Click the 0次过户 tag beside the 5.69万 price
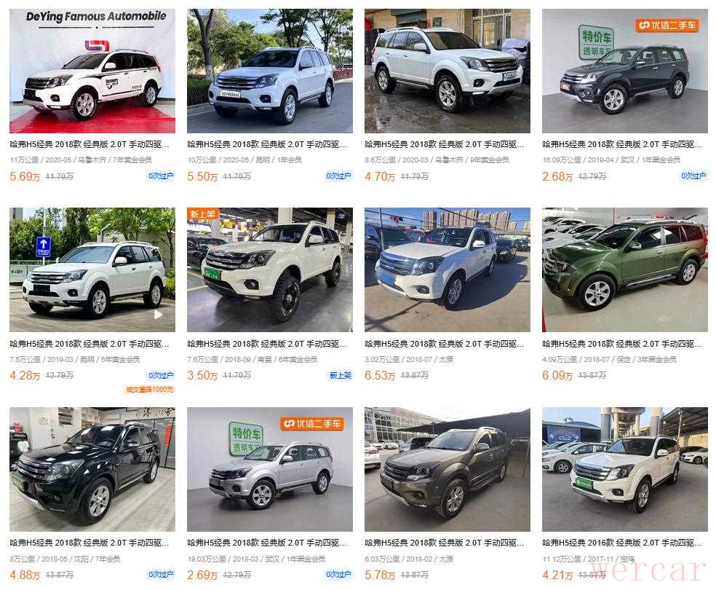The height and width of the screenshot is (590, 716). [161, 176]
